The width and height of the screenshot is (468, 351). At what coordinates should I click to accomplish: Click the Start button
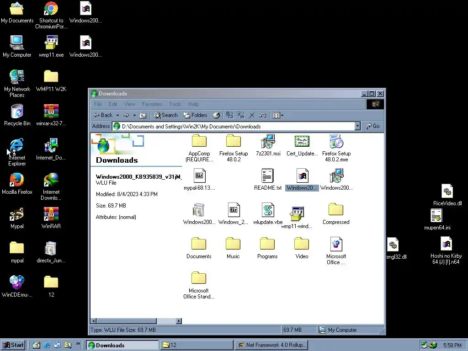tap(13, 345)
